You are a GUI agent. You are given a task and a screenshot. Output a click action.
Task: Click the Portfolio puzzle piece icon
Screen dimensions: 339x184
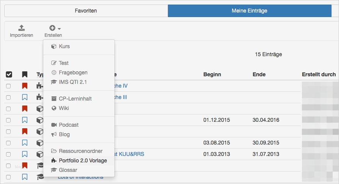54,160
